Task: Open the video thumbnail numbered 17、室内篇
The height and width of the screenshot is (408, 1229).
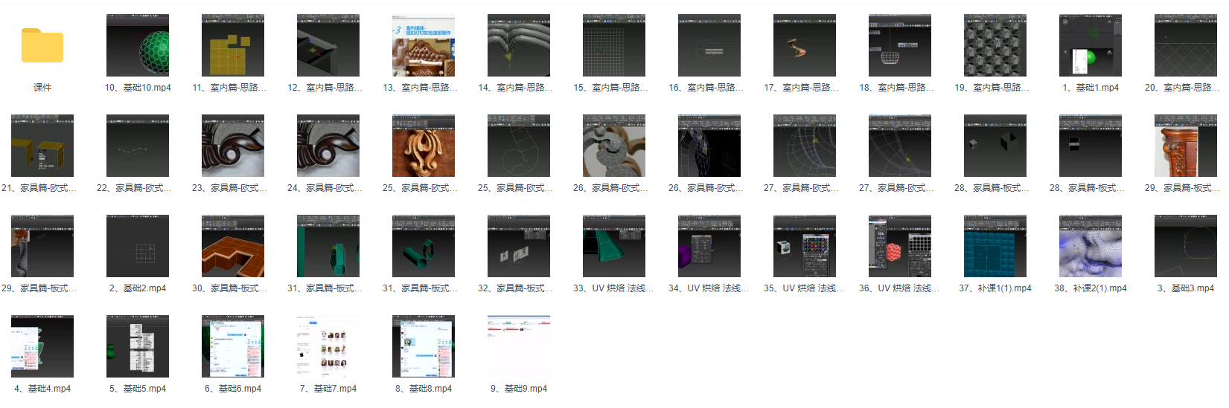Action: 805,45
